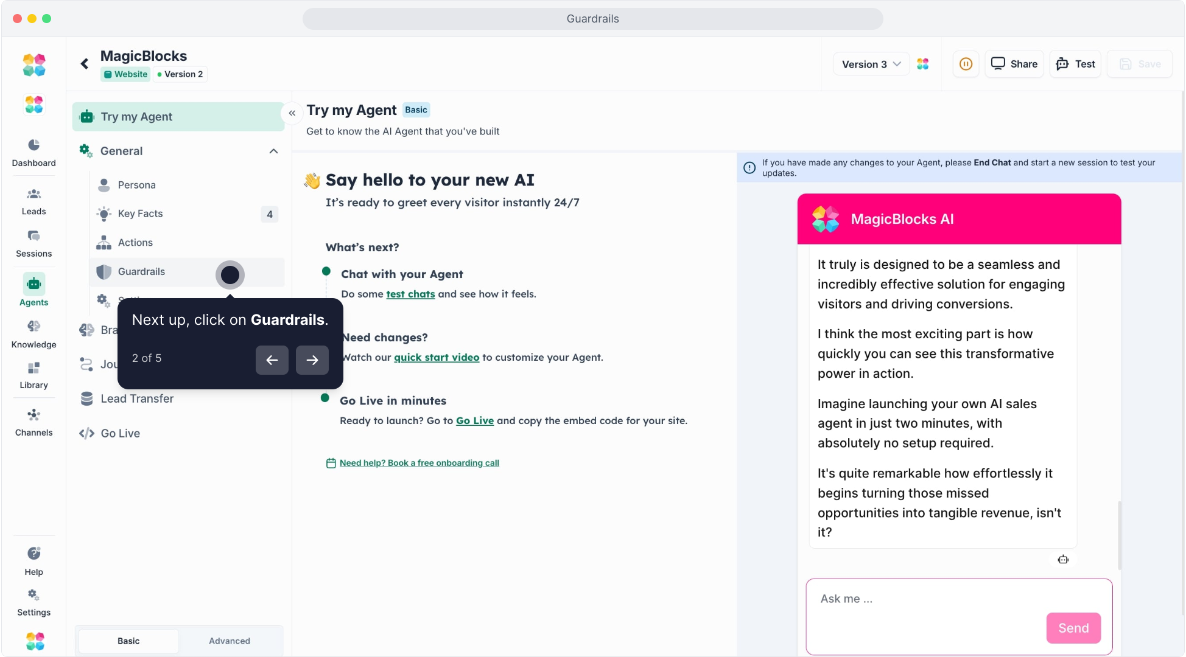Select Guardrails in General menu
This screenshot has height=657, width=1186.
[141, 271]
